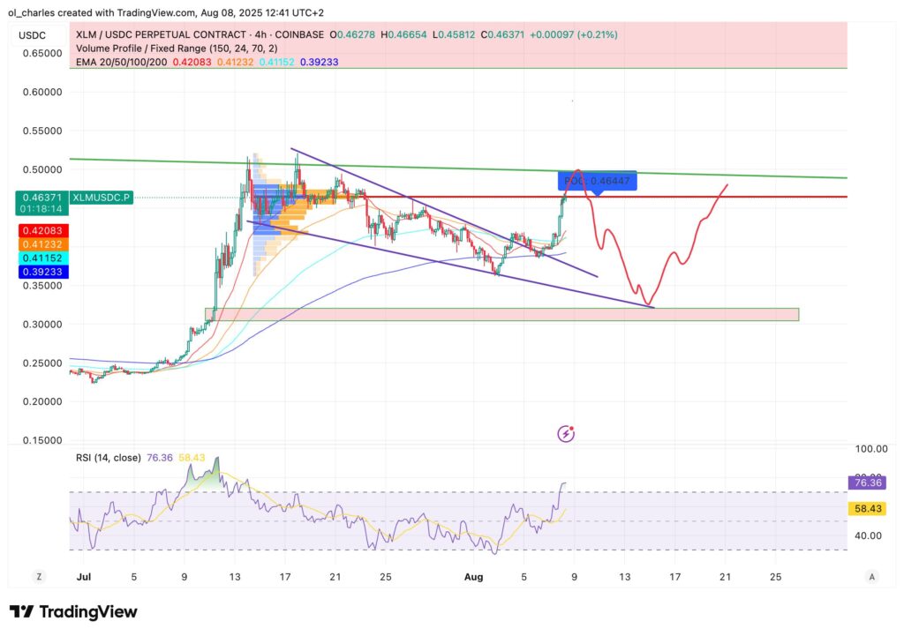Open the lightning event marker on the chart
This screenshot has height=636, width=904.
click(x=566, y=433)
